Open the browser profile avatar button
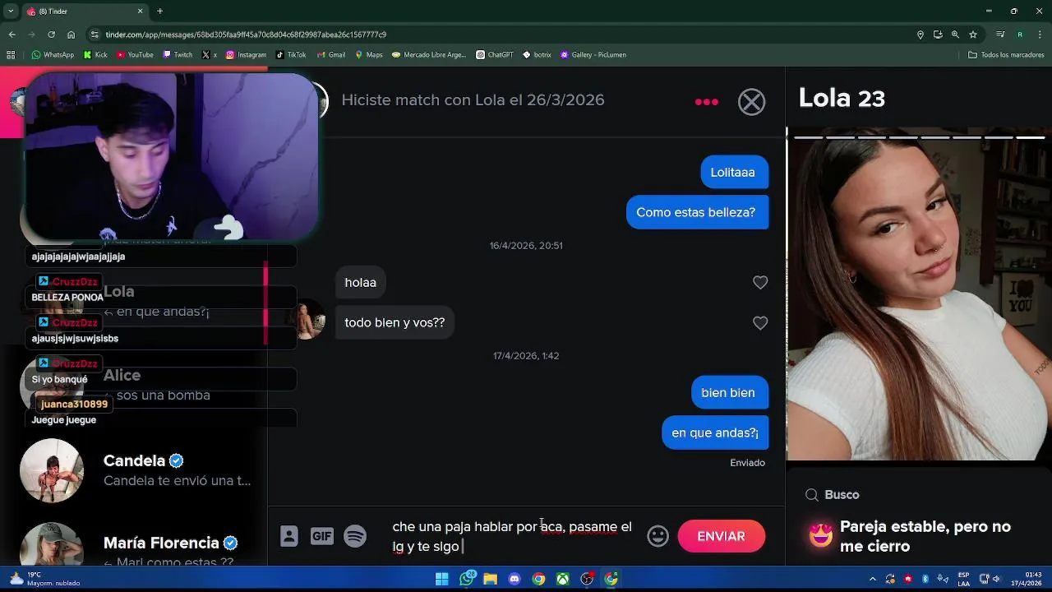Screen dimensions: 1052x592 (1020, 35)
